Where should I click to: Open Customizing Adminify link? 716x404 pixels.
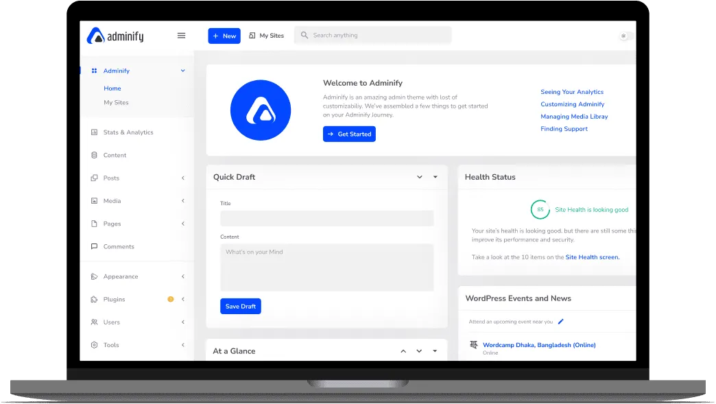pyautogui.click(x=572, y=104)
